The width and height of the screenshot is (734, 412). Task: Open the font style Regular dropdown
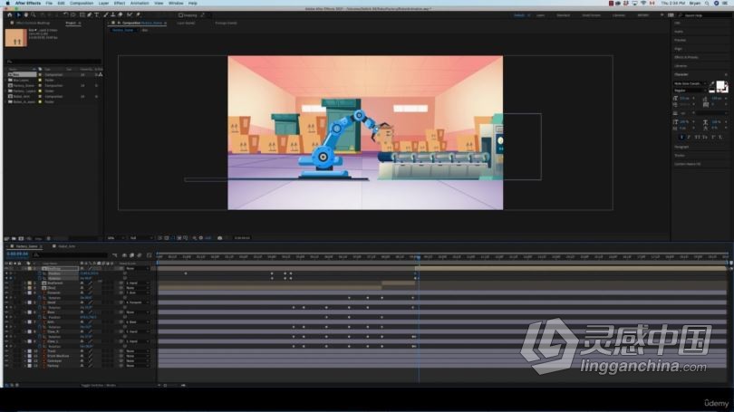[x=690, y=91]
